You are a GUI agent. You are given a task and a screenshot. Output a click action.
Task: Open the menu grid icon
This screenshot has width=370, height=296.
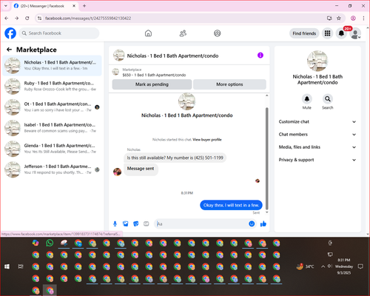click(327, 33)
